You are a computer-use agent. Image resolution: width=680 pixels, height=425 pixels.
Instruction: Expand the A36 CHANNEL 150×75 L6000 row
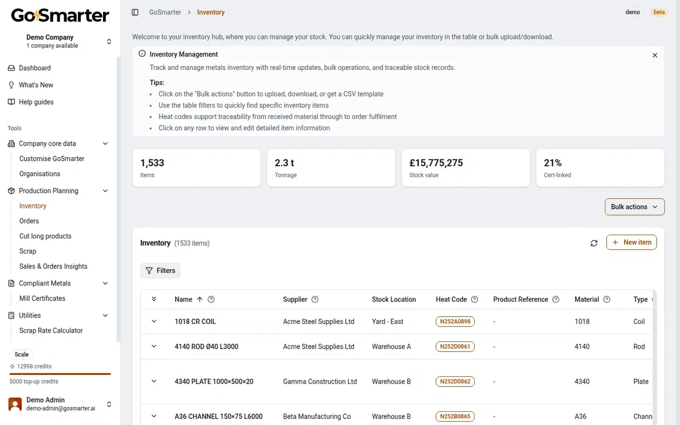coord(154,416)
